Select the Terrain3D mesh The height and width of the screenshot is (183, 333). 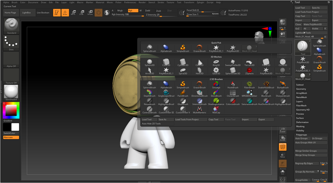point(249,63)
